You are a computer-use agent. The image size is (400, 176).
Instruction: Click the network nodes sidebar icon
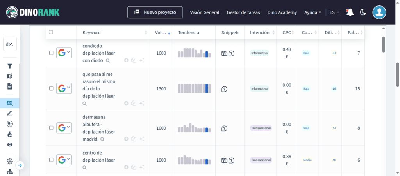(x=10, y=161)
